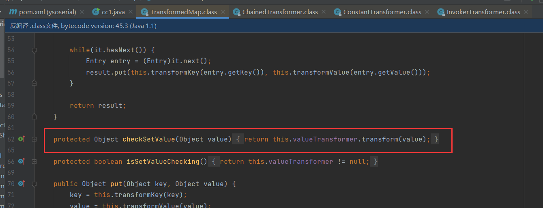Click the implements-method gutter icon on line 62
The height and width of the screenshot is (208, 543).
pyautogui.click(x=21, y=139)
